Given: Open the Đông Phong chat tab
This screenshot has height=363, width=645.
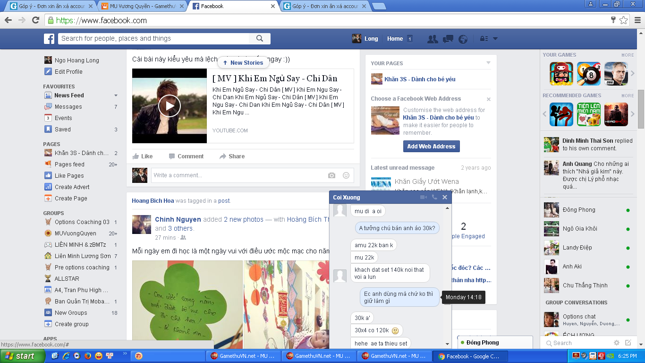Looking at the screenshot, I should click(494, 343).
